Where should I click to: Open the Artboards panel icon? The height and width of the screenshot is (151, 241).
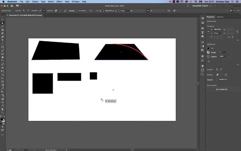[202, 74]
